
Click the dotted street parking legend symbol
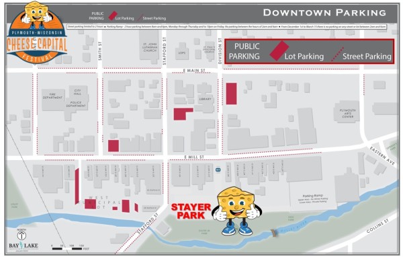[337, 54]
